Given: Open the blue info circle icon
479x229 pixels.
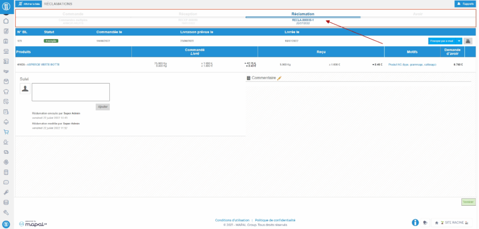Looking at the screenshot, I should pyautogui.click(x=415, y=222).
